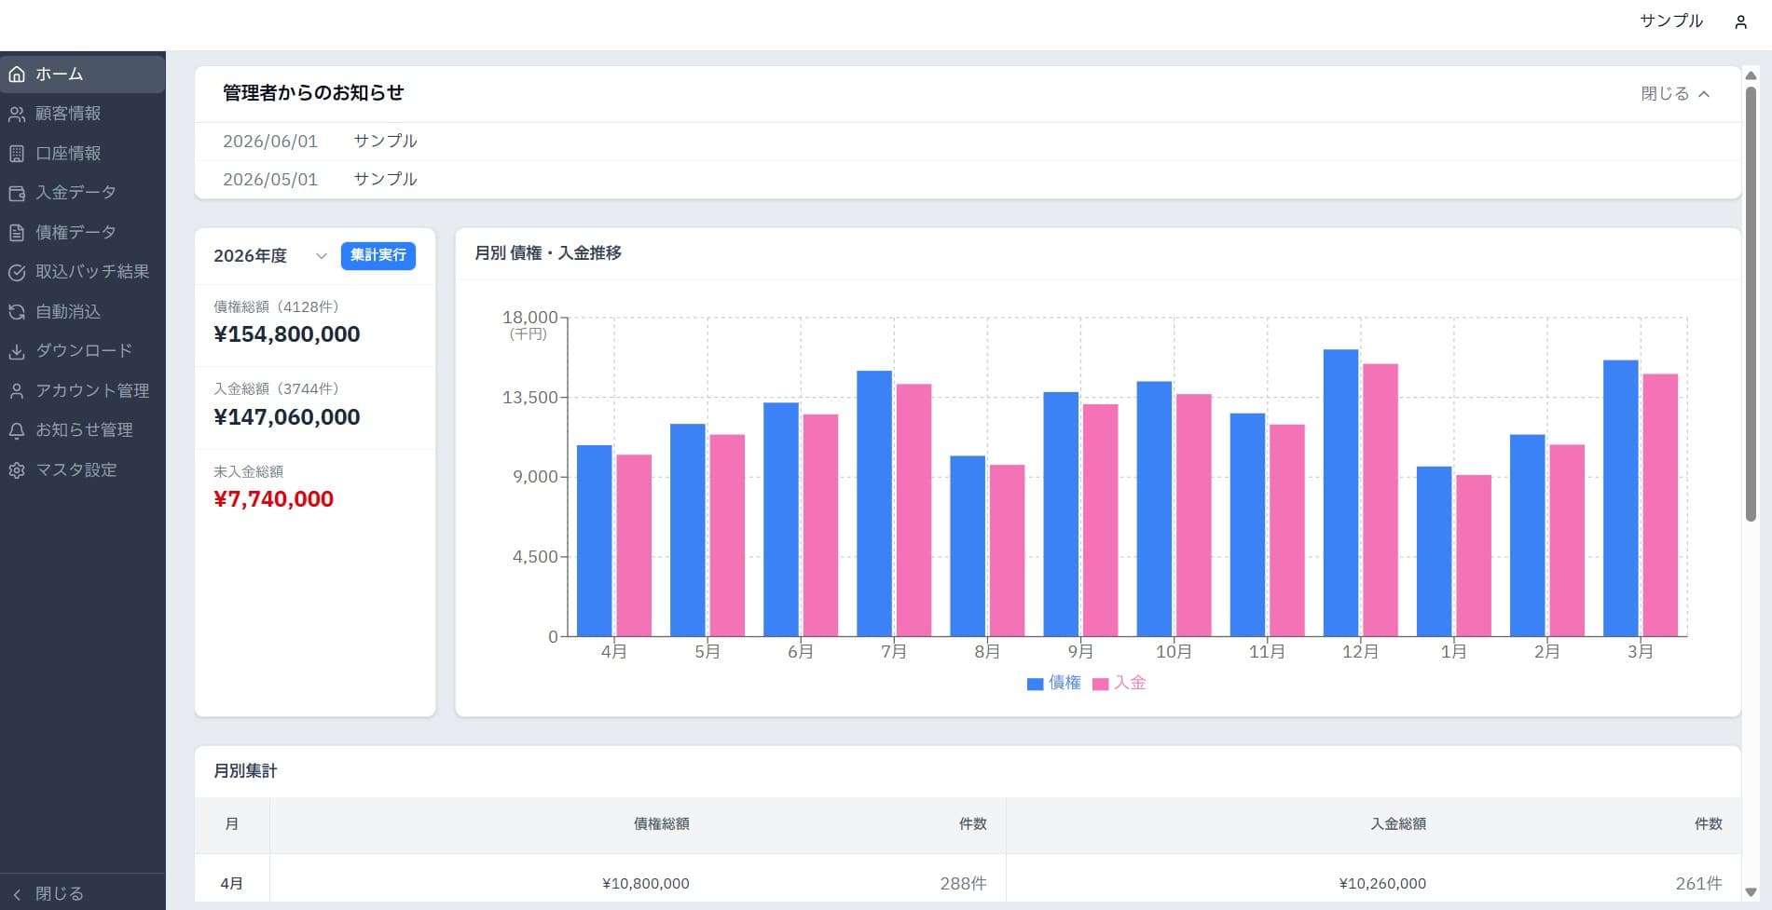This screenshot has height=910, width=1772.
Task: Click the scrollbar down arrow
Action: pyautogui.click(x=1751, y=892)
